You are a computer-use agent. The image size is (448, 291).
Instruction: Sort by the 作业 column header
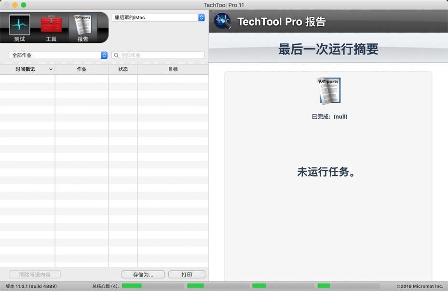81,69
